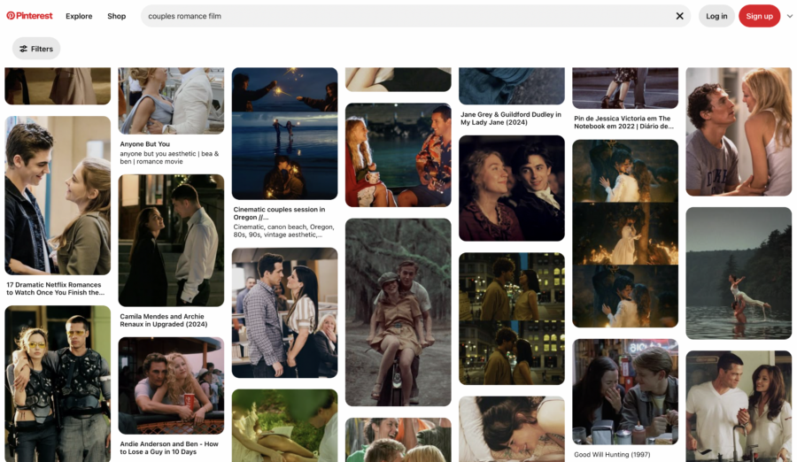797x462 pixels.
Task: Open 'Cinematic couples session in Oregon' title
Action: pos(279,213)
